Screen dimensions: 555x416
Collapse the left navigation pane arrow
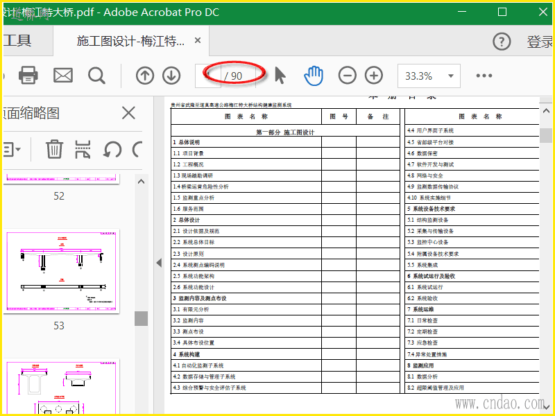tap(159, 263)
